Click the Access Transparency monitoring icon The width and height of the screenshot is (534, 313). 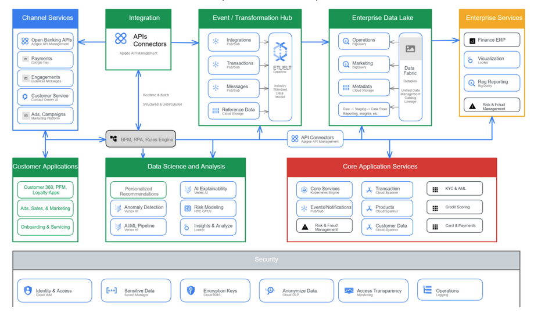[349, 290]
